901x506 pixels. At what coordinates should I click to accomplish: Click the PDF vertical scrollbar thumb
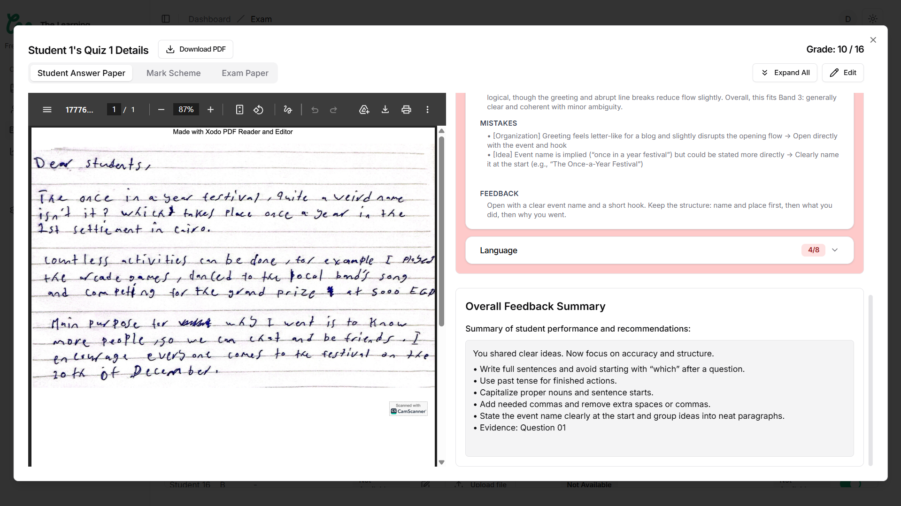coord(441,231)
